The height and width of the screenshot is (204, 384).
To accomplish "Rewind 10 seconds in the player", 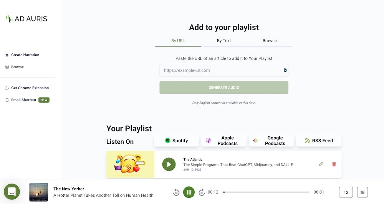I will [x=176, y=192].
